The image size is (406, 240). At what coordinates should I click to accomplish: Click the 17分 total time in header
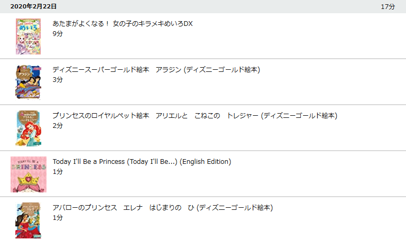[388, 7]
